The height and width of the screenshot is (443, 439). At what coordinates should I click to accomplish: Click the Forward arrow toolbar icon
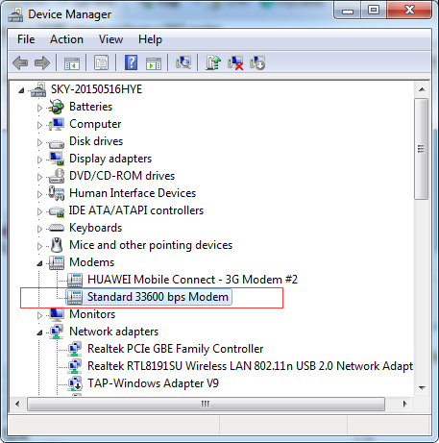pos(42,62)
